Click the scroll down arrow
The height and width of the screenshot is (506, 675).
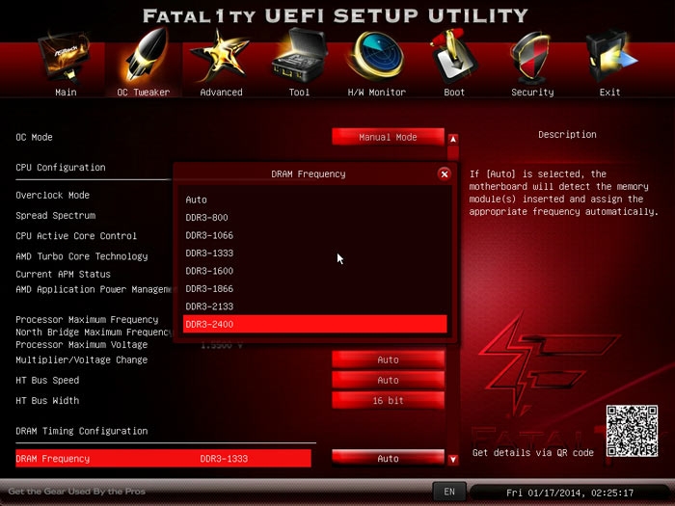tap(453, 460)
